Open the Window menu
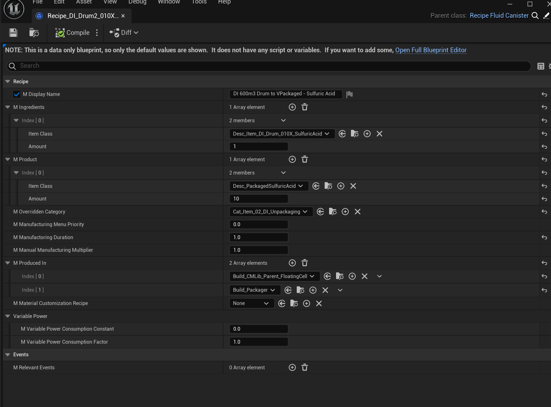This screenshot has height=407, width=551. tap(169, 2)
